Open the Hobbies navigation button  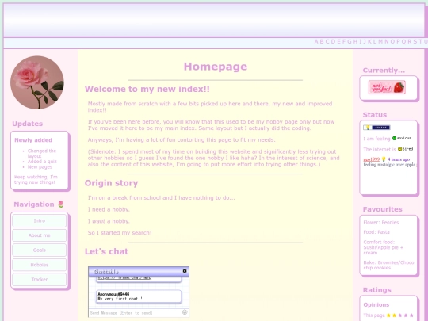[x=40, y=265]
